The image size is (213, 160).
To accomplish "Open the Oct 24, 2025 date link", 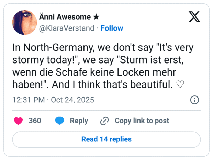I will click(x=72, y=100).
